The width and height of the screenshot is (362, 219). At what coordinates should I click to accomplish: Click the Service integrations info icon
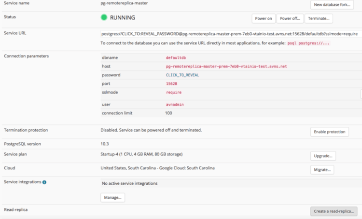coord(44,182)
